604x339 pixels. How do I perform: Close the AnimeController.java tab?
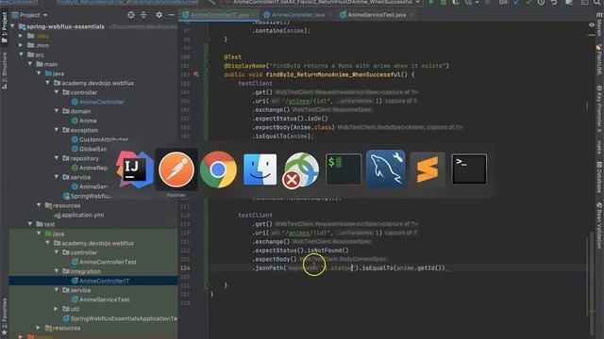pyautogui.click(x=330, y=15)
